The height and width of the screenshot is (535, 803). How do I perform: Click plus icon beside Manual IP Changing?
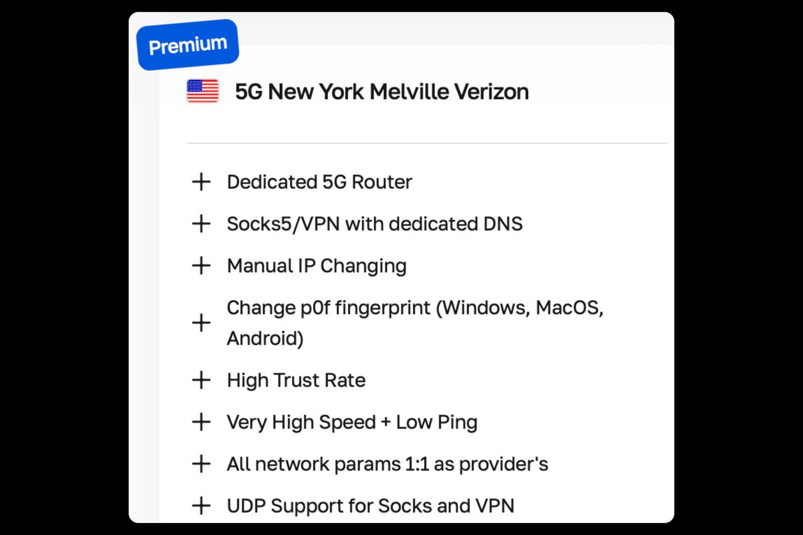(x=201, y=266)
